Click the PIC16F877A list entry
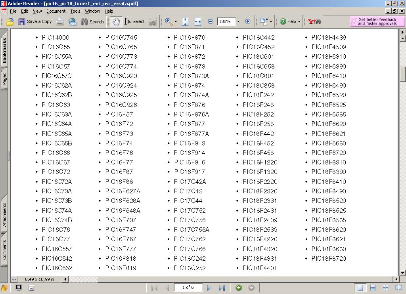The image size is (406, 294). pos(192,134)
